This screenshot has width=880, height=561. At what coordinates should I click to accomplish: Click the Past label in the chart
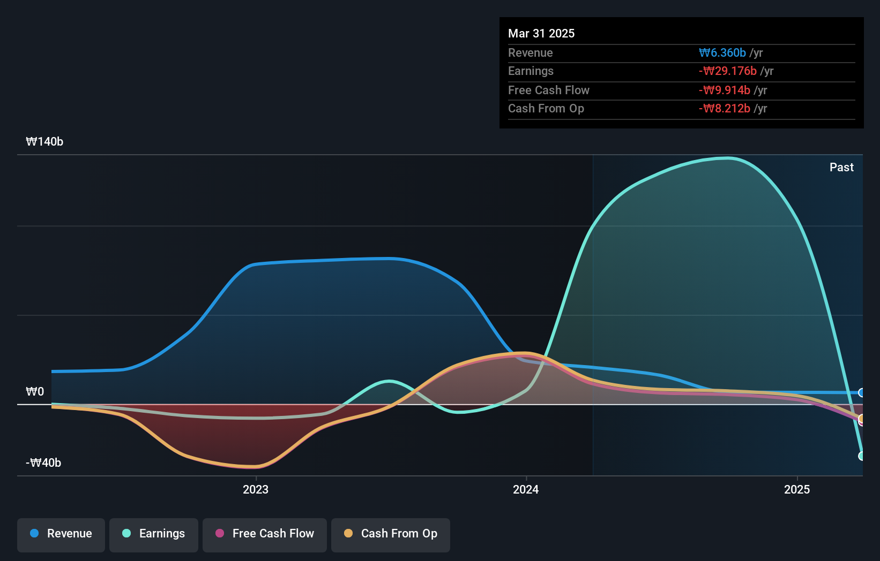click(841, 167)
